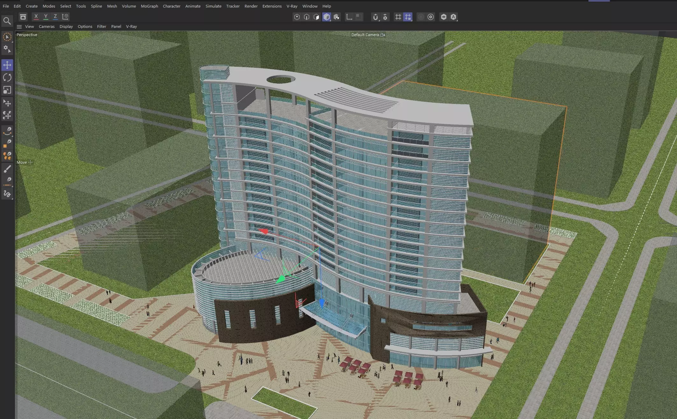Open the Tools menu
Image resolution: width=677 pixels, height=419 pixels.
(81, 6)
